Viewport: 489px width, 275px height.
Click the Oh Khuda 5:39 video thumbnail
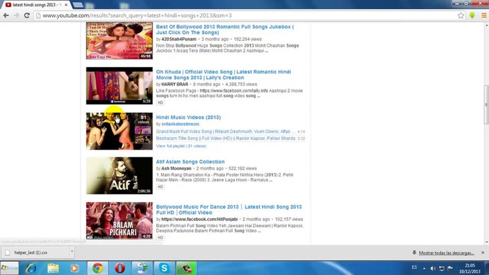pyautogui.click(x=119, y=86)
